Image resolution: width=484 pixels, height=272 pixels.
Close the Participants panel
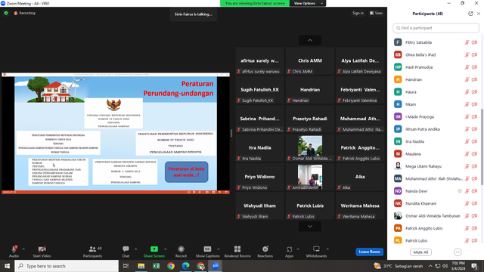[479, 14]
